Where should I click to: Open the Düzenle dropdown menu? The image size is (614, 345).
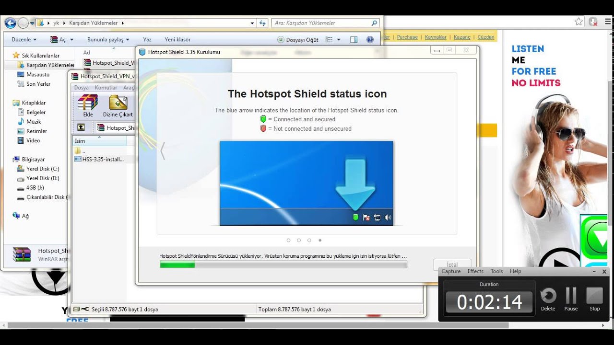(24, 40)
